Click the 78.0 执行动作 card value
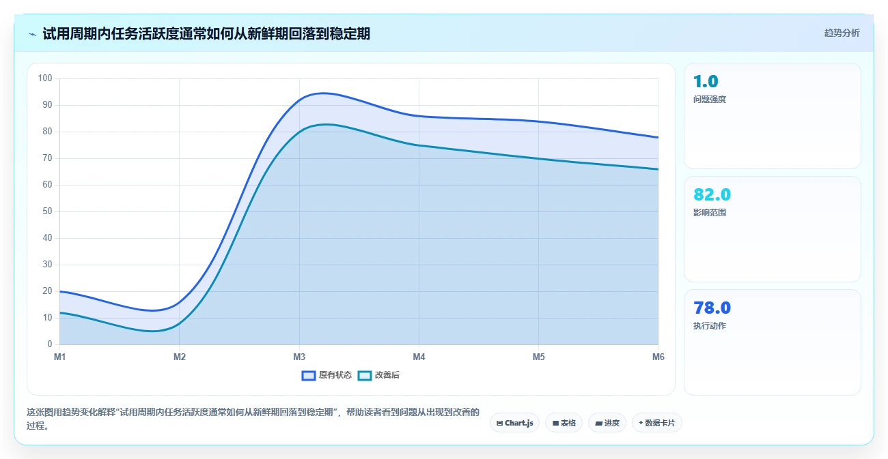This screenshot has height=459, width=888. pyautogui.click(x=712, y=308)
